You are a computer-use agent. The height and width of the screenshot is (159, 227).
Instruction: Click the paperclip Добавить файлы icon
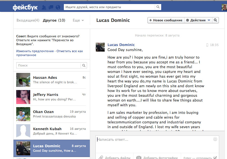100,158
